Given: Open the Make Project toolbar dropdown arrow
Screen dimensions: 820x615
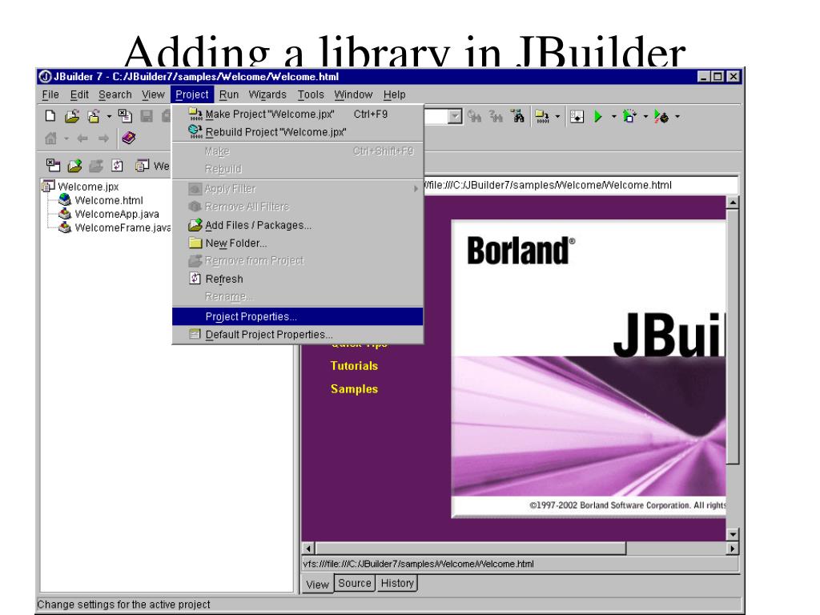Looking at the screenshot, I should point(557,116).
